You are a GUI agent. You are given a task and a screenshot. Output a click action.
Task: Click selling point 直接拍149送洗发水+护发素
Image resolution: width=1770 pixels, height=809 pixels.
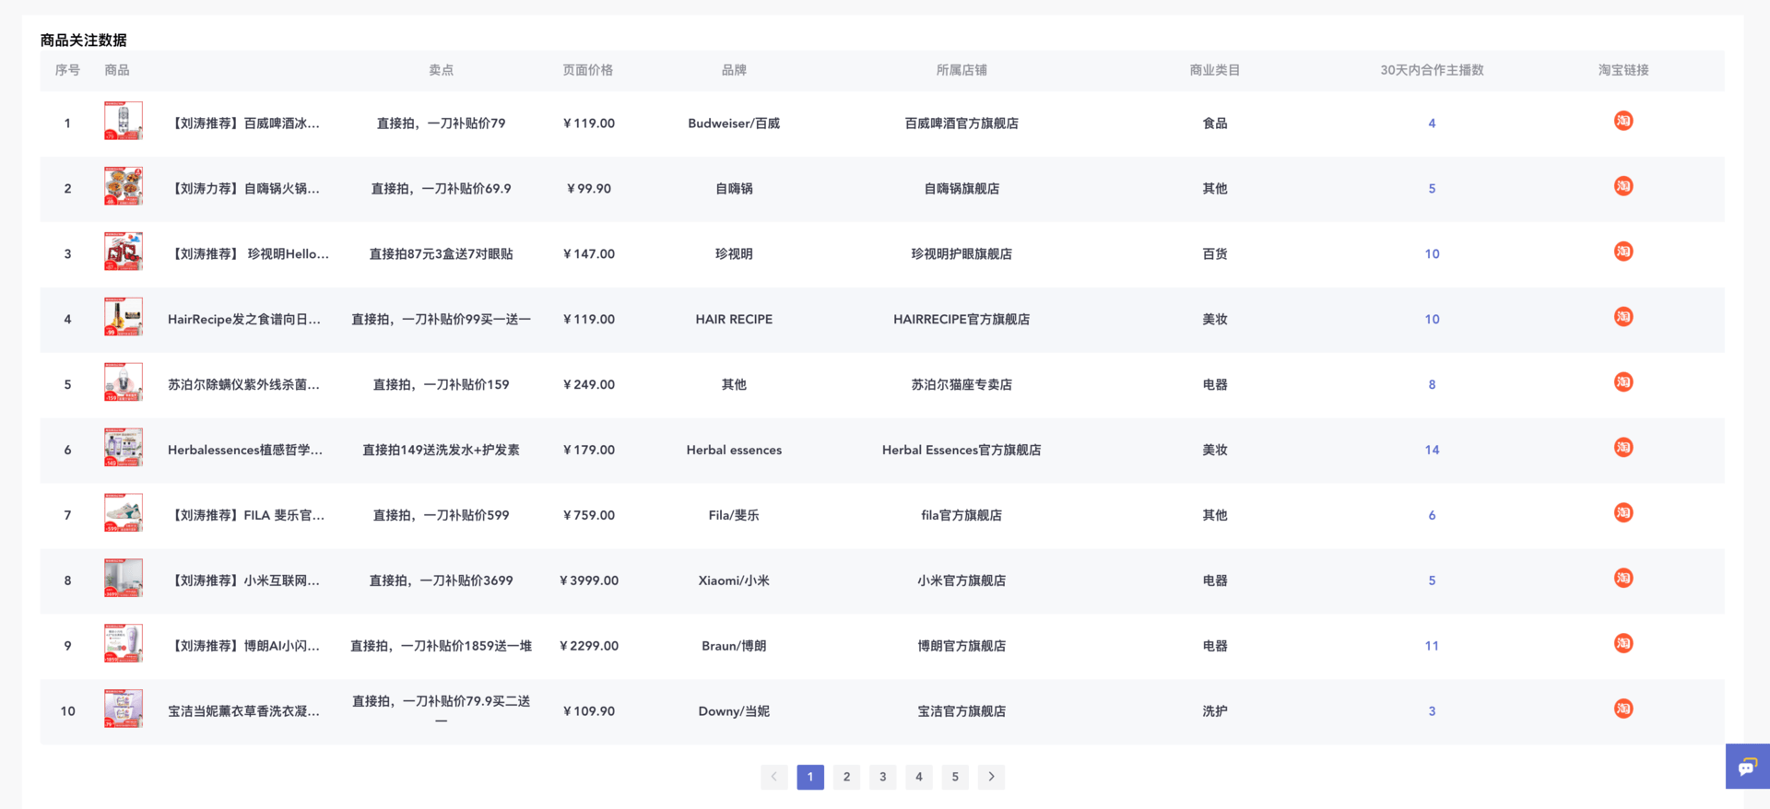[x=441, y=451]
